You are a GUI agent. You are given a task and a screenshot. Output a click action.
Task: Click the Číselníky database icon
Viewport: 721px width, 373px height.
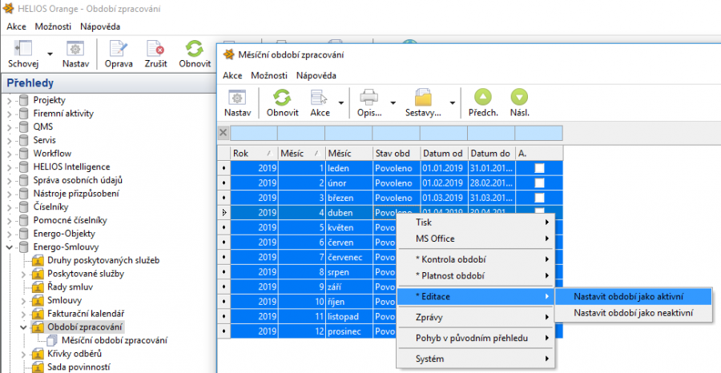[24, 207]
